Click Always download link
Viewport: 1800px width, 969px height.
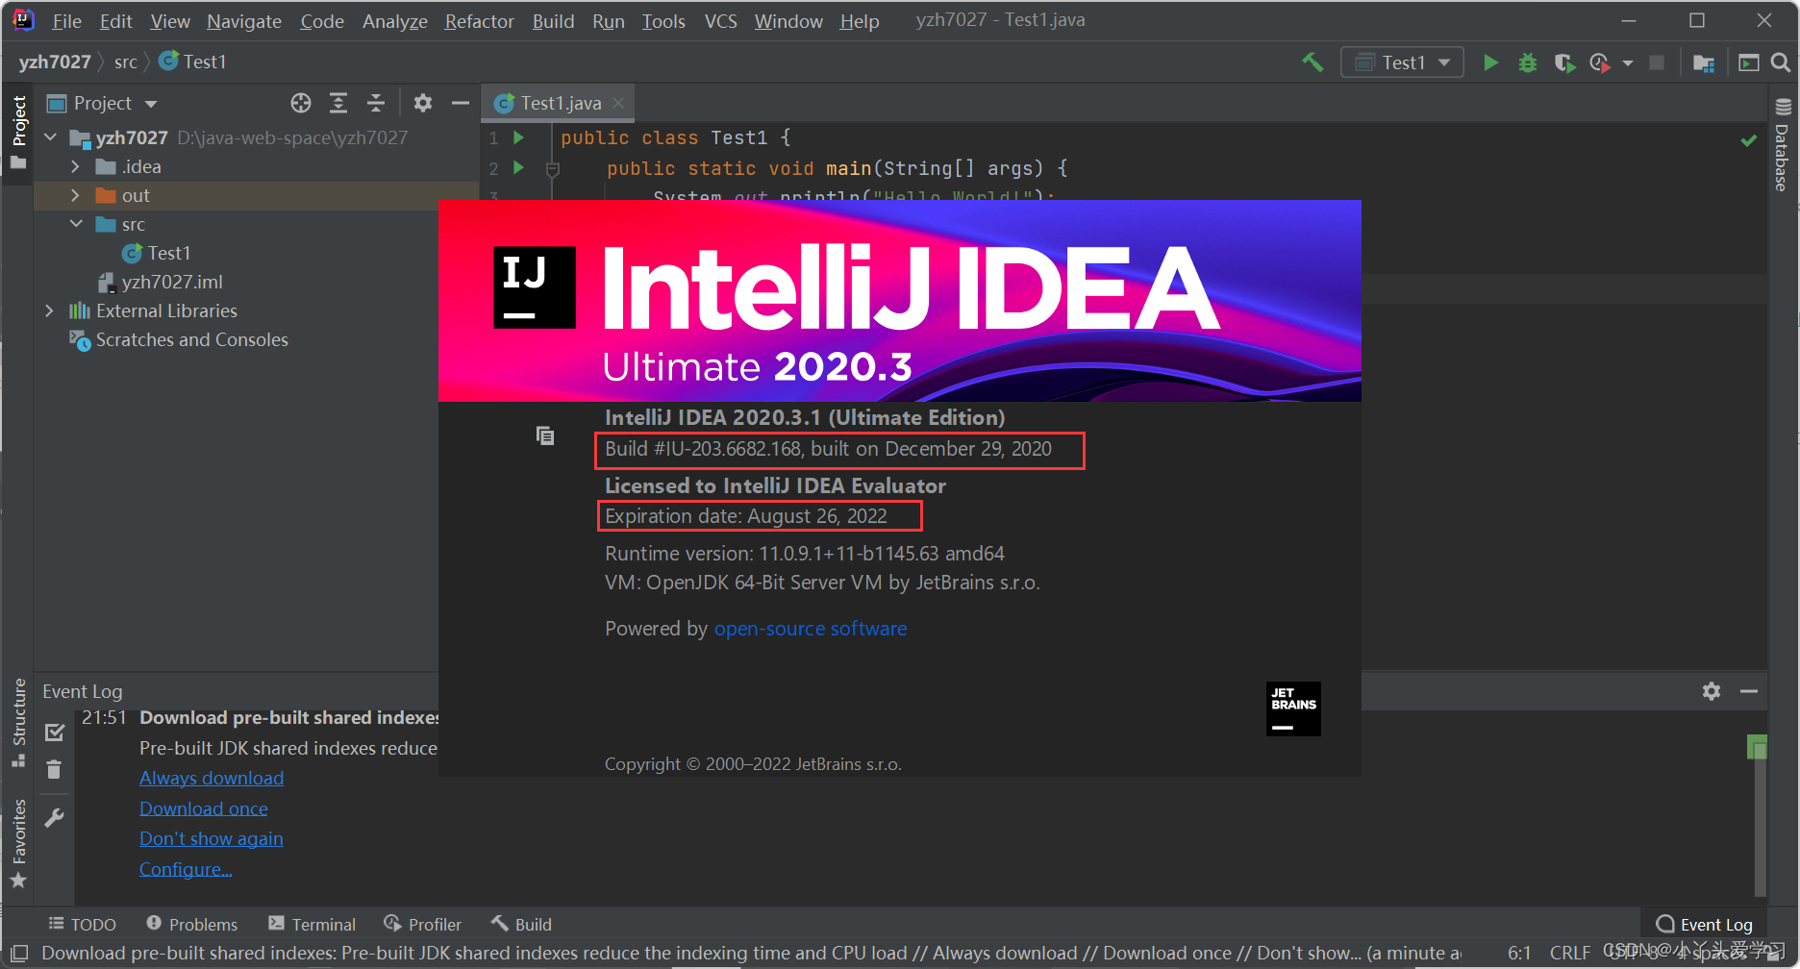[212, 778]
